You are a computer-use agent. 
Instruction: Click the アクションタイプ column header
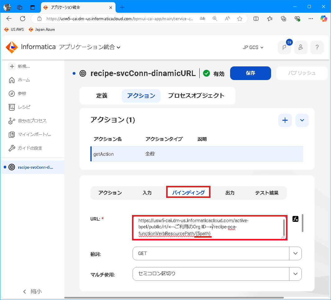(x=164, y=139)
